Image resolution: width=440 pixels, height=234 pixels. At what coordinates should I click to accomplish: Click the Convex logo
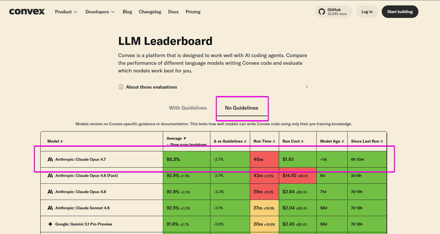[27, 12]
